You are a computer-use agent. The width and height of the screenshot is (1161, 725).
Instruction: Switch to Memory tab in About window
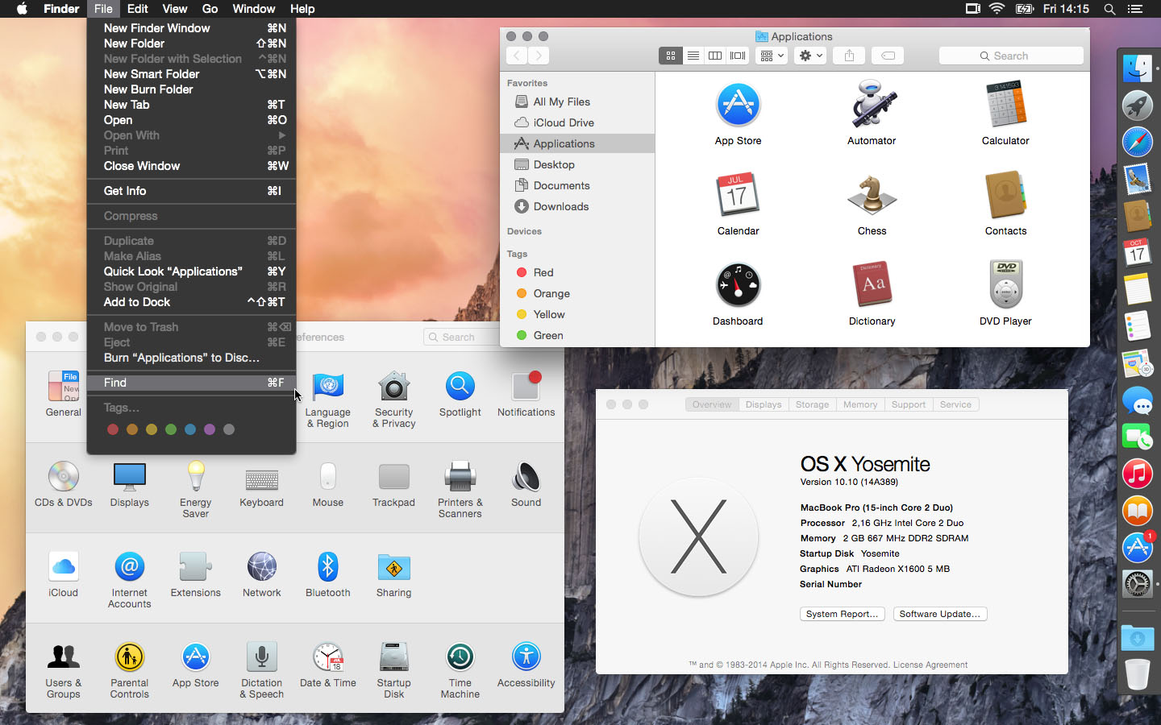pos(860,404)
